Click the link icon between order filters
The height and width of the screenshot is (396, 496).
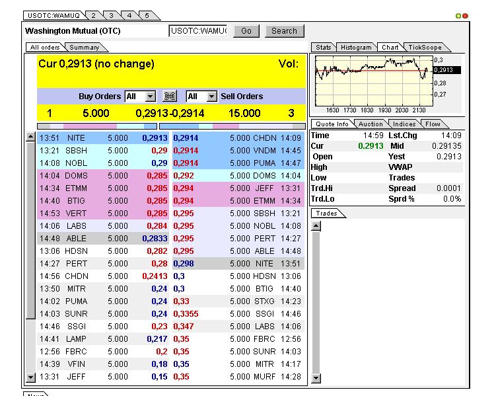(170, 97)
